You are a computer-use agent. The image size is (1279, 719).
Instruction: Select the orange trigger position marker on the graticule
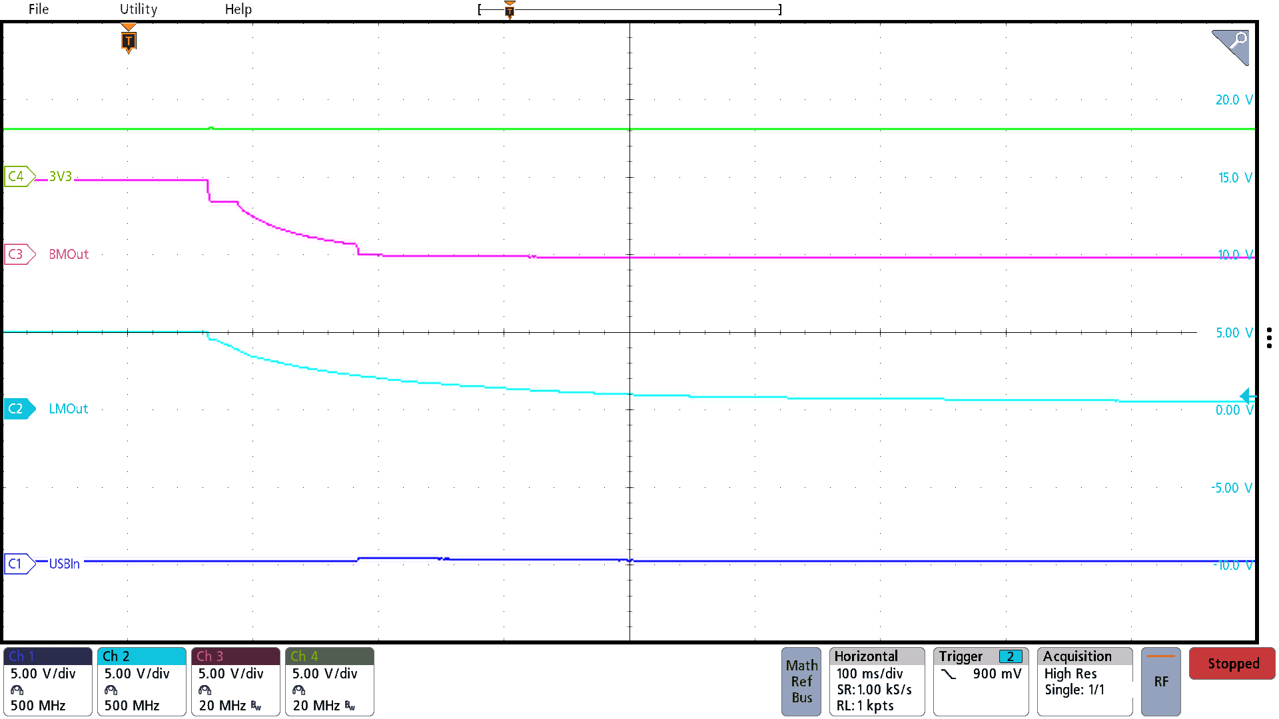pos(128,41)
